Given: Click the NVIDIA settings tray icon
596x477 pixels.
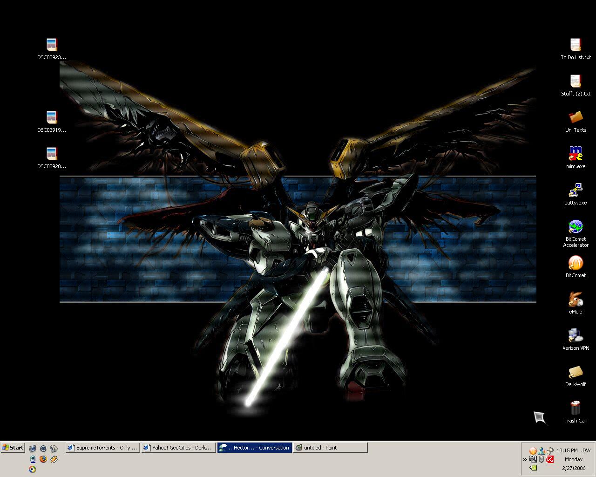Looking at the screenshot, I should click(533, 468).
